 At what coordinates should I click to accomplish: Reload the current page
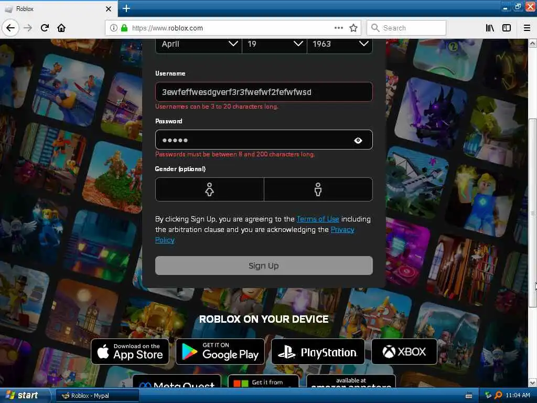(45, 28)
